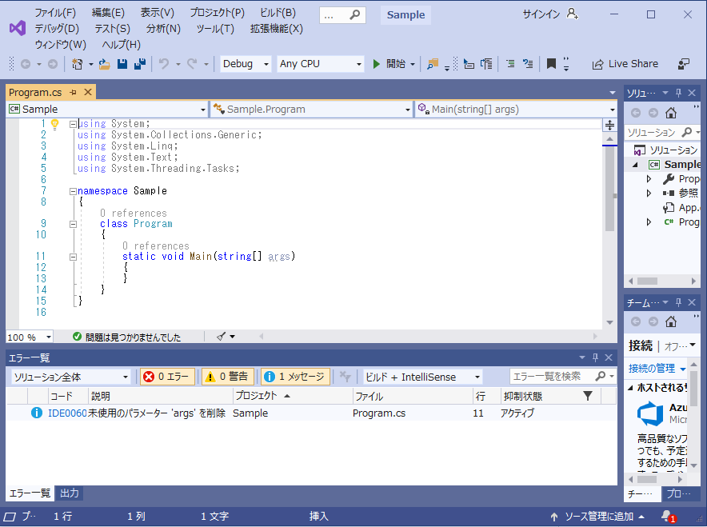
Task: Click the editor vertical scrollbar thumb
Action: pyautogui.click(x=609, y=189)
